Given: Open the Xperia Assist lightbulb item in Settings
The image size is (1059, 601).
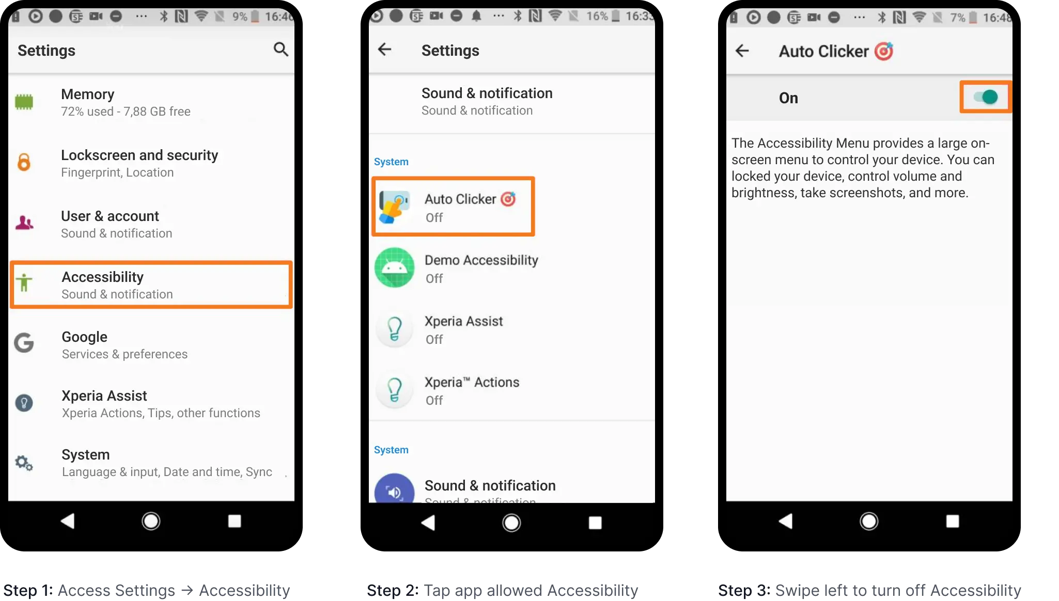Looking at the screenshot, I should tap(151, 404).
